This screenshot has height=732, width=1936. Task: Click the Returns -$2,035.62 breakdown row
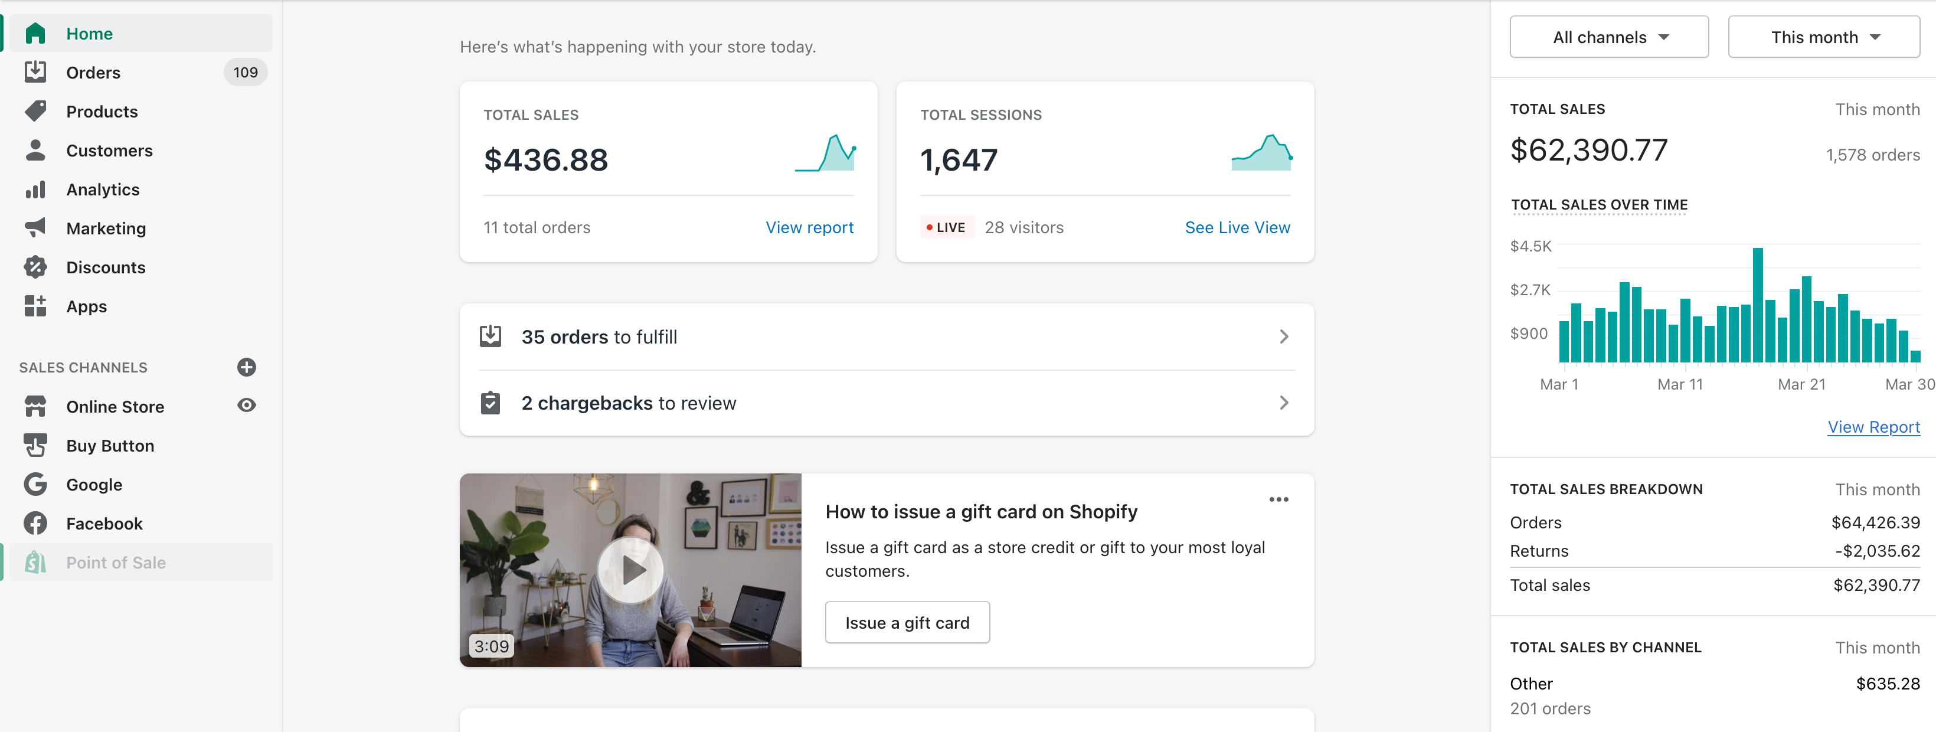pyautogui.click(x=1715, y=551)
